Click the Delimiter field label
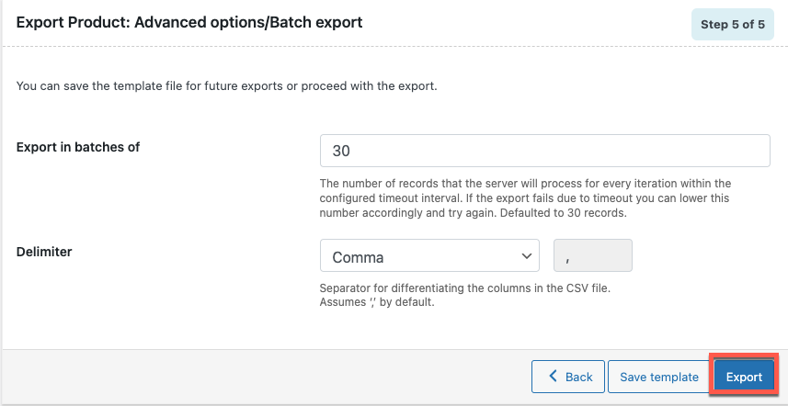 (x=44, y=252)
